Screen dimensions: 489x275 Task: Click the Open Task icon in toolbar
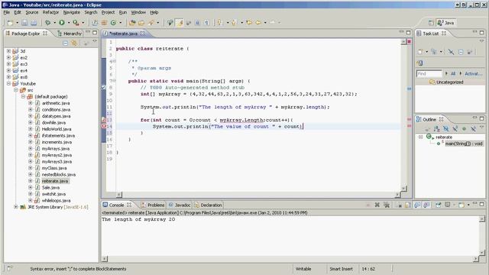coord(141,23)
